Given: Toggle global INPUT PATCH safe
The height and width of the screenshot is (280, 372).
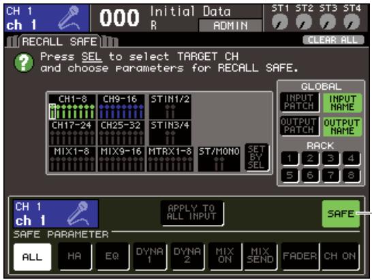Looking at the screenshot, I should (299, 102).
